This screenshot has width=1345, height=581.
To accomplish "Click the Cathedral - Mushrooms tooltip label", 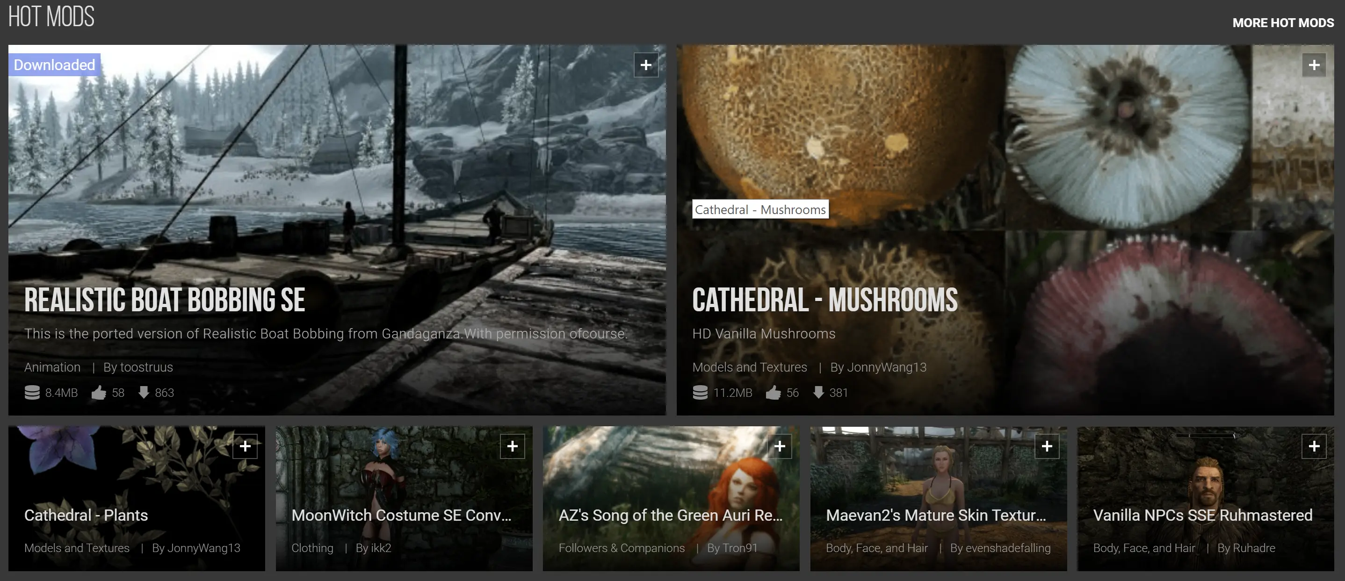I will point(760,209).
